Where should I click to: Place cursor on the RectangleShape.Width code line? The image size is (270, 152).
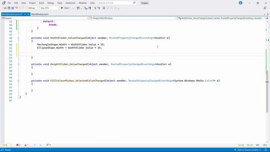coord(71,44)
